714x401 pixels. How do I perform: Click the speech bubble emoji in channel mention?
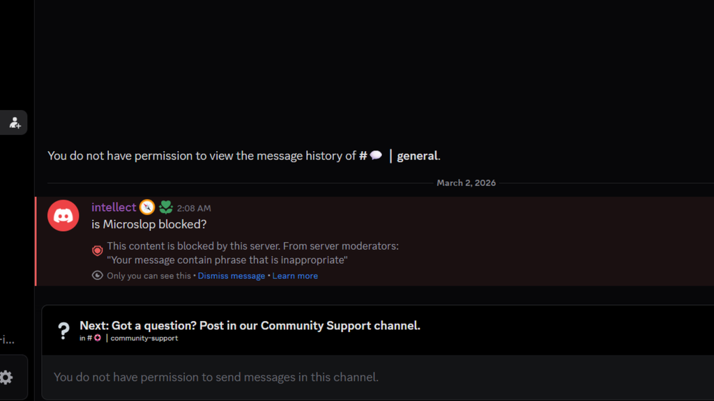376,156
